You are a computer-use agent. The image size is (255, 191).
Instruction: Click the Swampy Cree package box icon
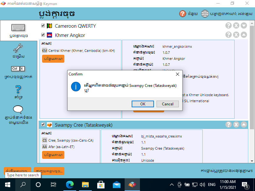coord(49,125)
